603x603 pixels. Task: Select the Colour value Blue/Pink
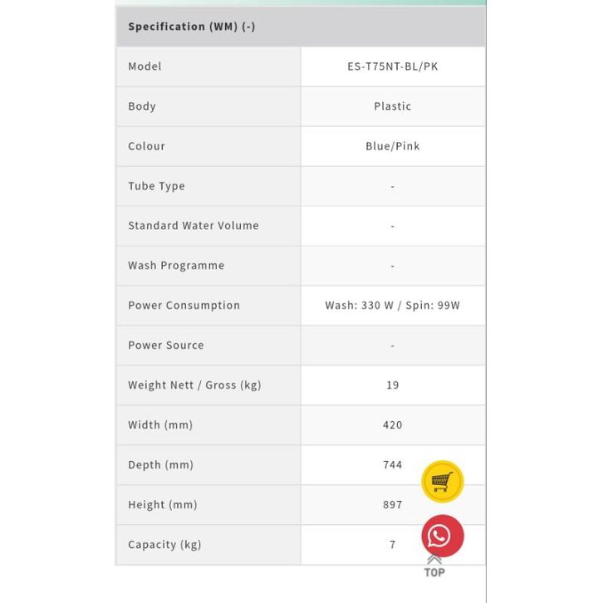[x=392, y=146]
